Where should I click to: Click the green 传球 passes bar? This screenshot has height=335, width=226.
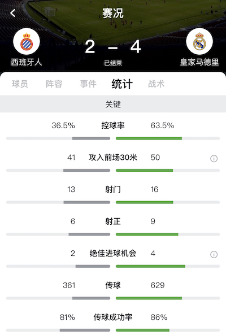point(149,298)
